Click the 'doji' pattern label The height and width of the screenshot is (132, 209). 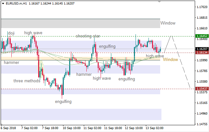[x=11, y=33]
